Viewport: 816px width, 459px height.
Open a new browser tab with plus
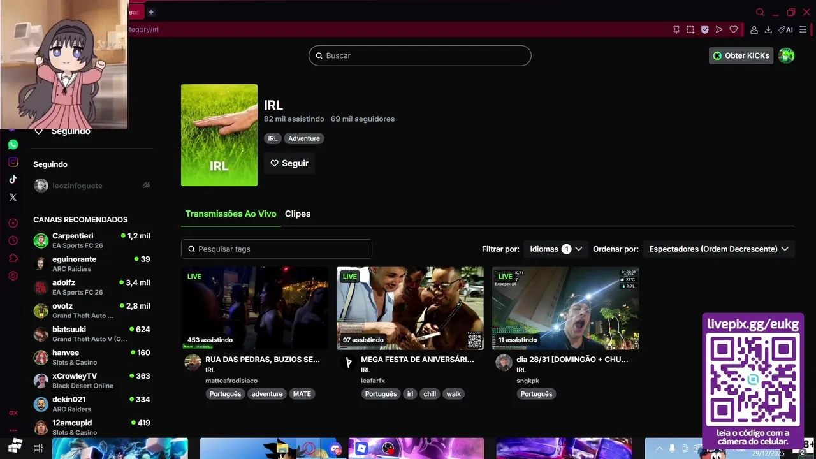tap(151, 12)
